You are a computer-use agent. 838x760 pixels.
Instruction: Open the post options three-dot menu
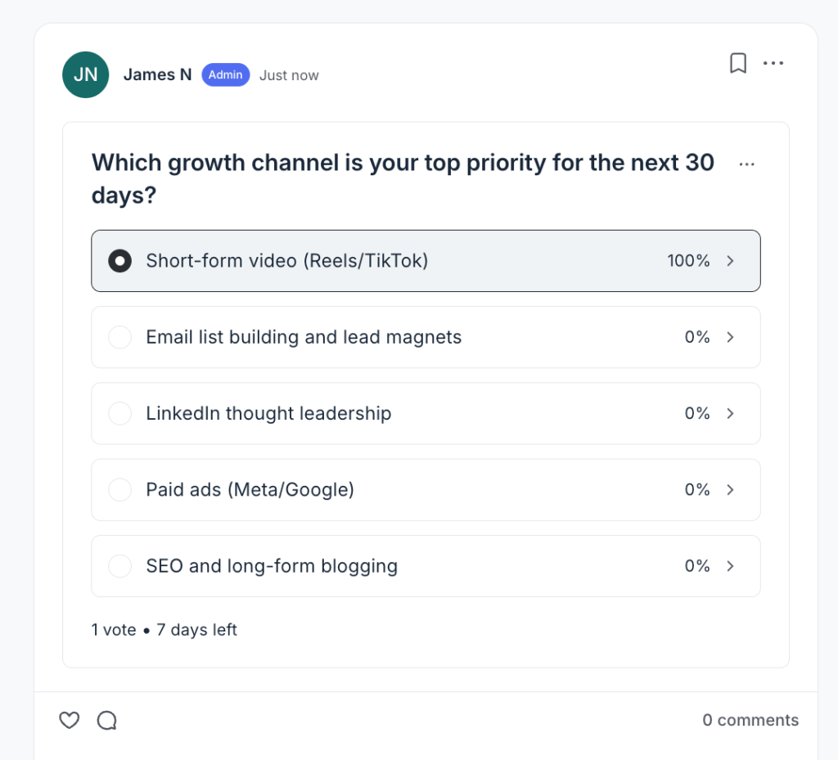pyautogui.click(x=773, y=64)
